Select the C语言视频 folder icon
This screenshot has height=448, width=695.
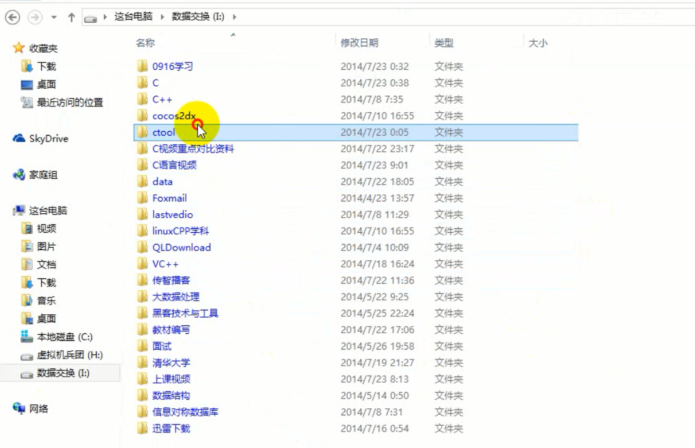coord(142,165)
